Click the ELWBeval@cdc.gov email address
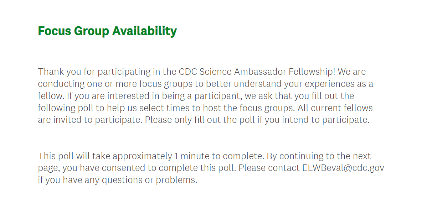The height and width of the screenshot is (204, 437). click(x=343, y=168)
